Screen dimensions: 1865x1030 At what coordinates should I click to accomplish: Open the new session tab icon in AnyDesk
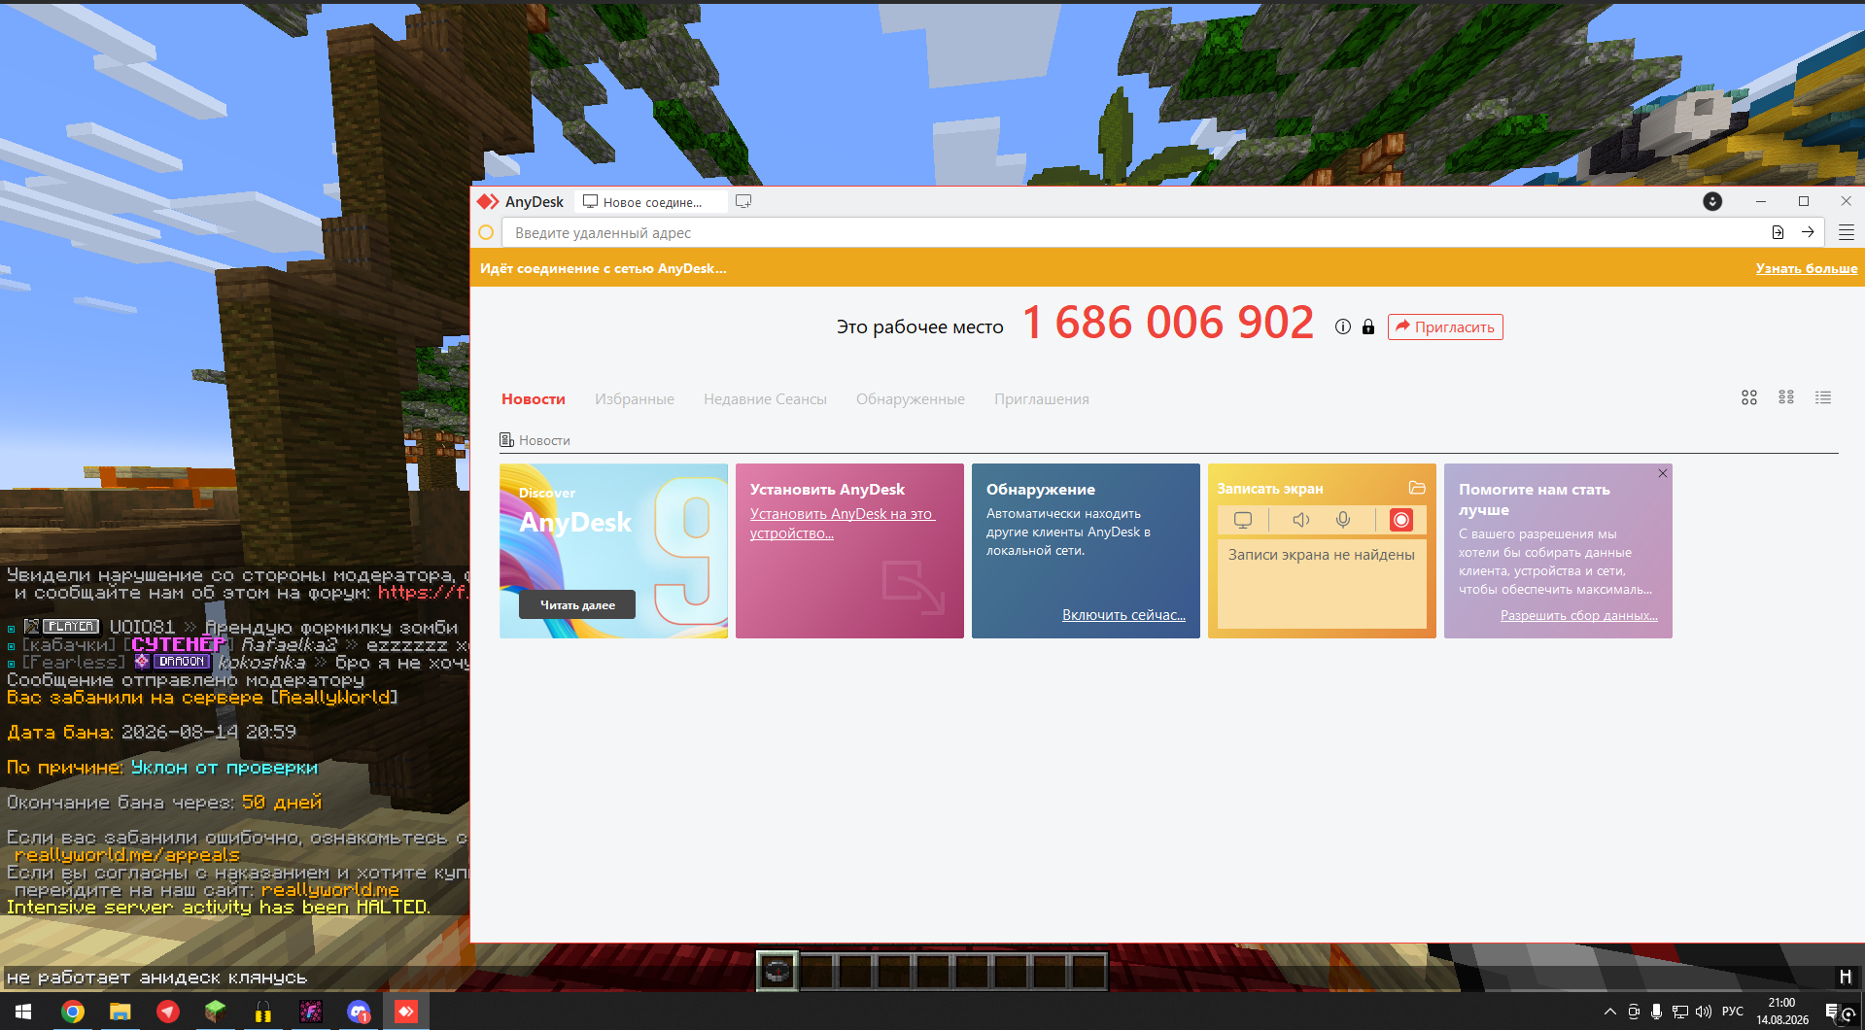click(x=743, y=201)
